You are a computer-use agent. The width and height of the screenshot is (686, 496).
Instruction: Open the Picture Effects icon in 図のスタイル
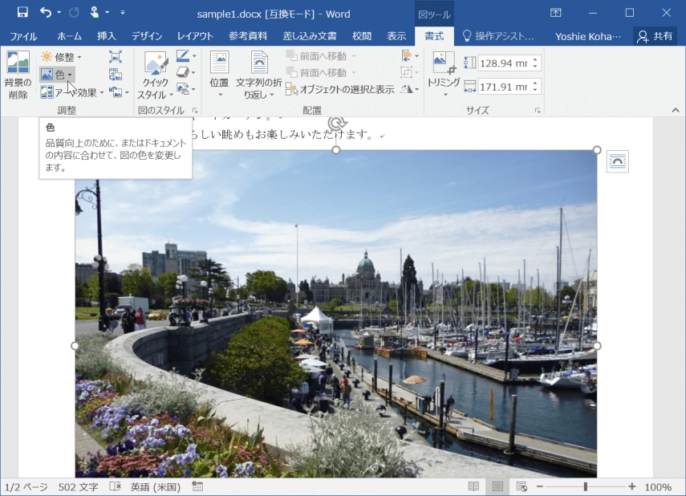[185, 72]
